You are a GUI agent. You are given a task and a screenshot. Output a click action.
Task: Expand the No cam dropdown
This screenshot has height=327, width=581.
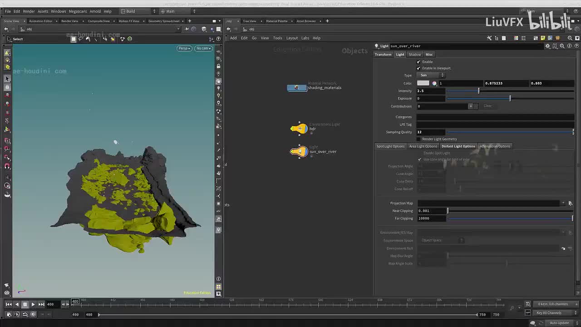coord(203,48)
